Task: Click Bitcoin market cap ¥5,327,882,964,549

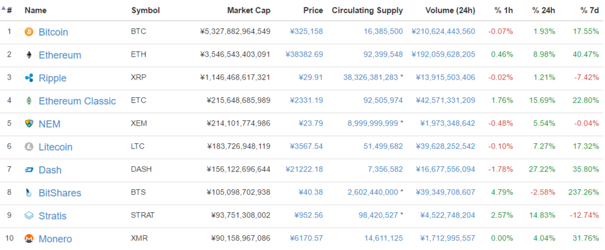Action: (235, 32)
